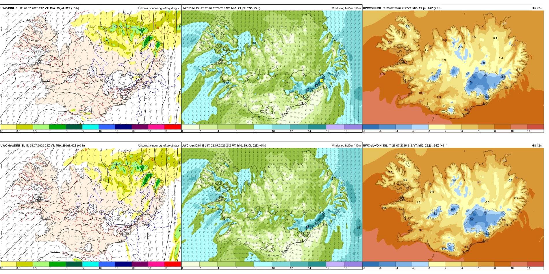The image size is (549, 274).
Task: Click the 5.0 temperature value on UWC-dev map
Action: pos(479,182)
